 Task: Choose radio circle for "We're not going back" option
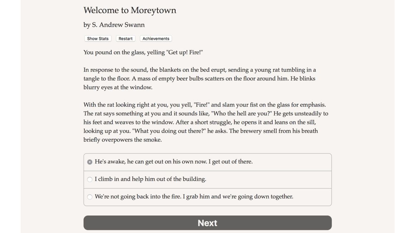point(90,197)
